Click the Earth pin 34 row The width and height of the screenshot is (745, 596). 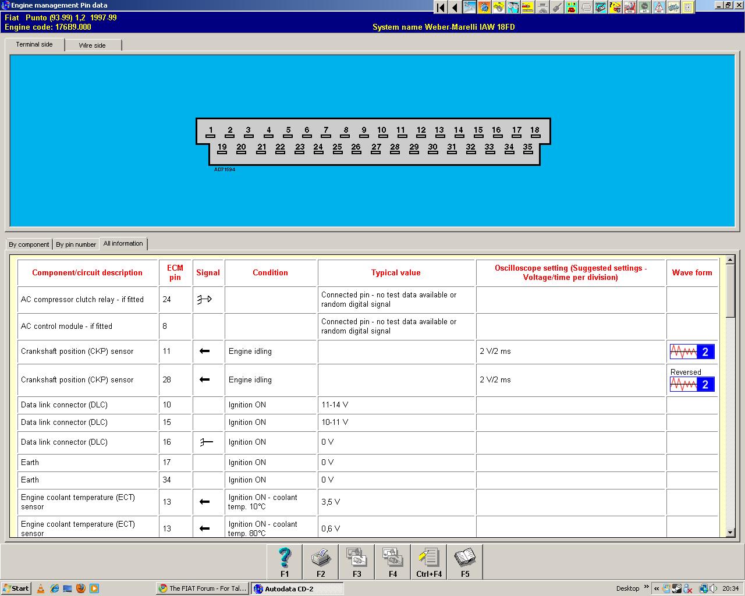367,480
